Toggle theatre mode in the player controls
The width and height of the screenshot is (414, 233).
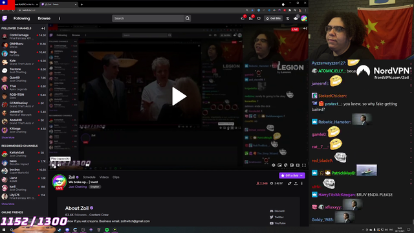[298, 165]
